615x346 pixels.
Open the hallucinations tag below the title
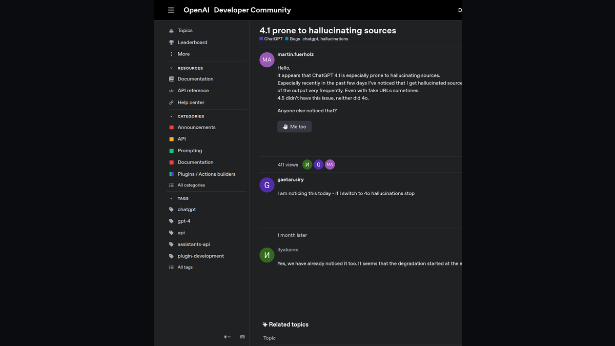pyautogui.click(x=334, y=39)
